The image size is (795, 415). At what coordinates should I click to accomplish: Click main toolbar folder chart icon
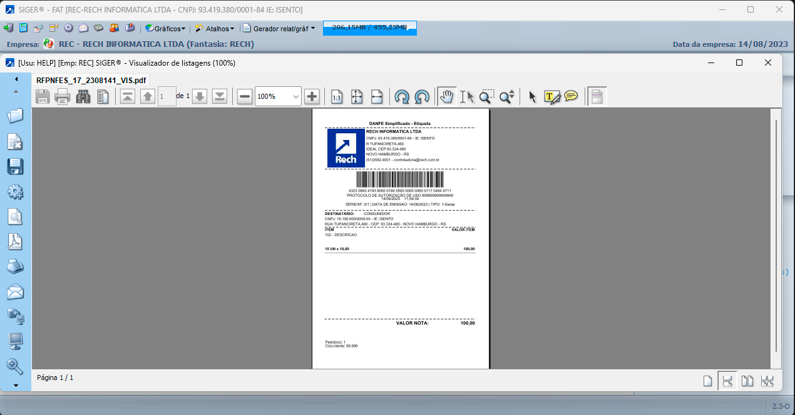point(130,28)
